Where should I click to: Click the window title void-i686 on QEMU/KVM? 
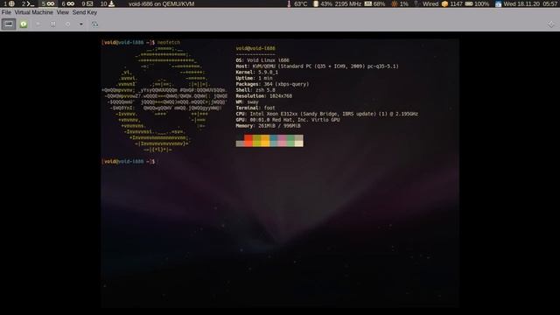[x=161, y=3]
